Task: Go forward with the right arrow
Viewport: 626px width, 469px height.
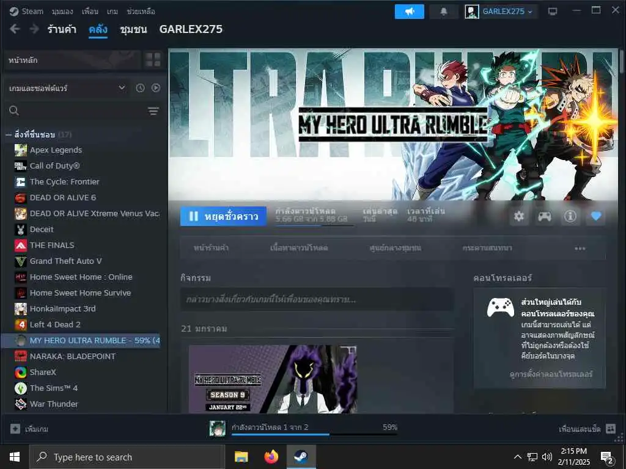Action: coord(35,29)
